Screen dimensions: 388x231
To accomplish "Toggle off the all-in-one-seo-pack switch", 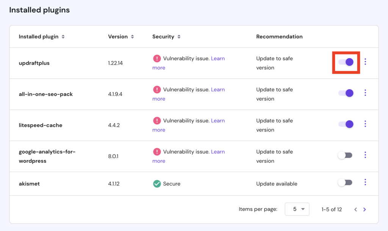I will (x=345, y=92).
